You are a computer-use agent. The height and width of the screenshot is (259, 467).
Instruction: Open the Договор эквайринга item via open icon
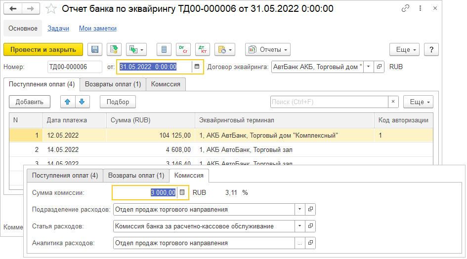pos(379,67)
